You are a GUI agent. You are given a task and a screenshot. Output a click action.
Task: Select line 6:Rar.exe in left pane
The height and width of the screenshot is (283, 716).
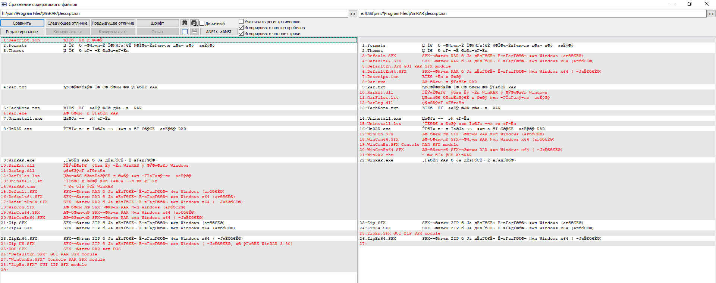point(179,113)
